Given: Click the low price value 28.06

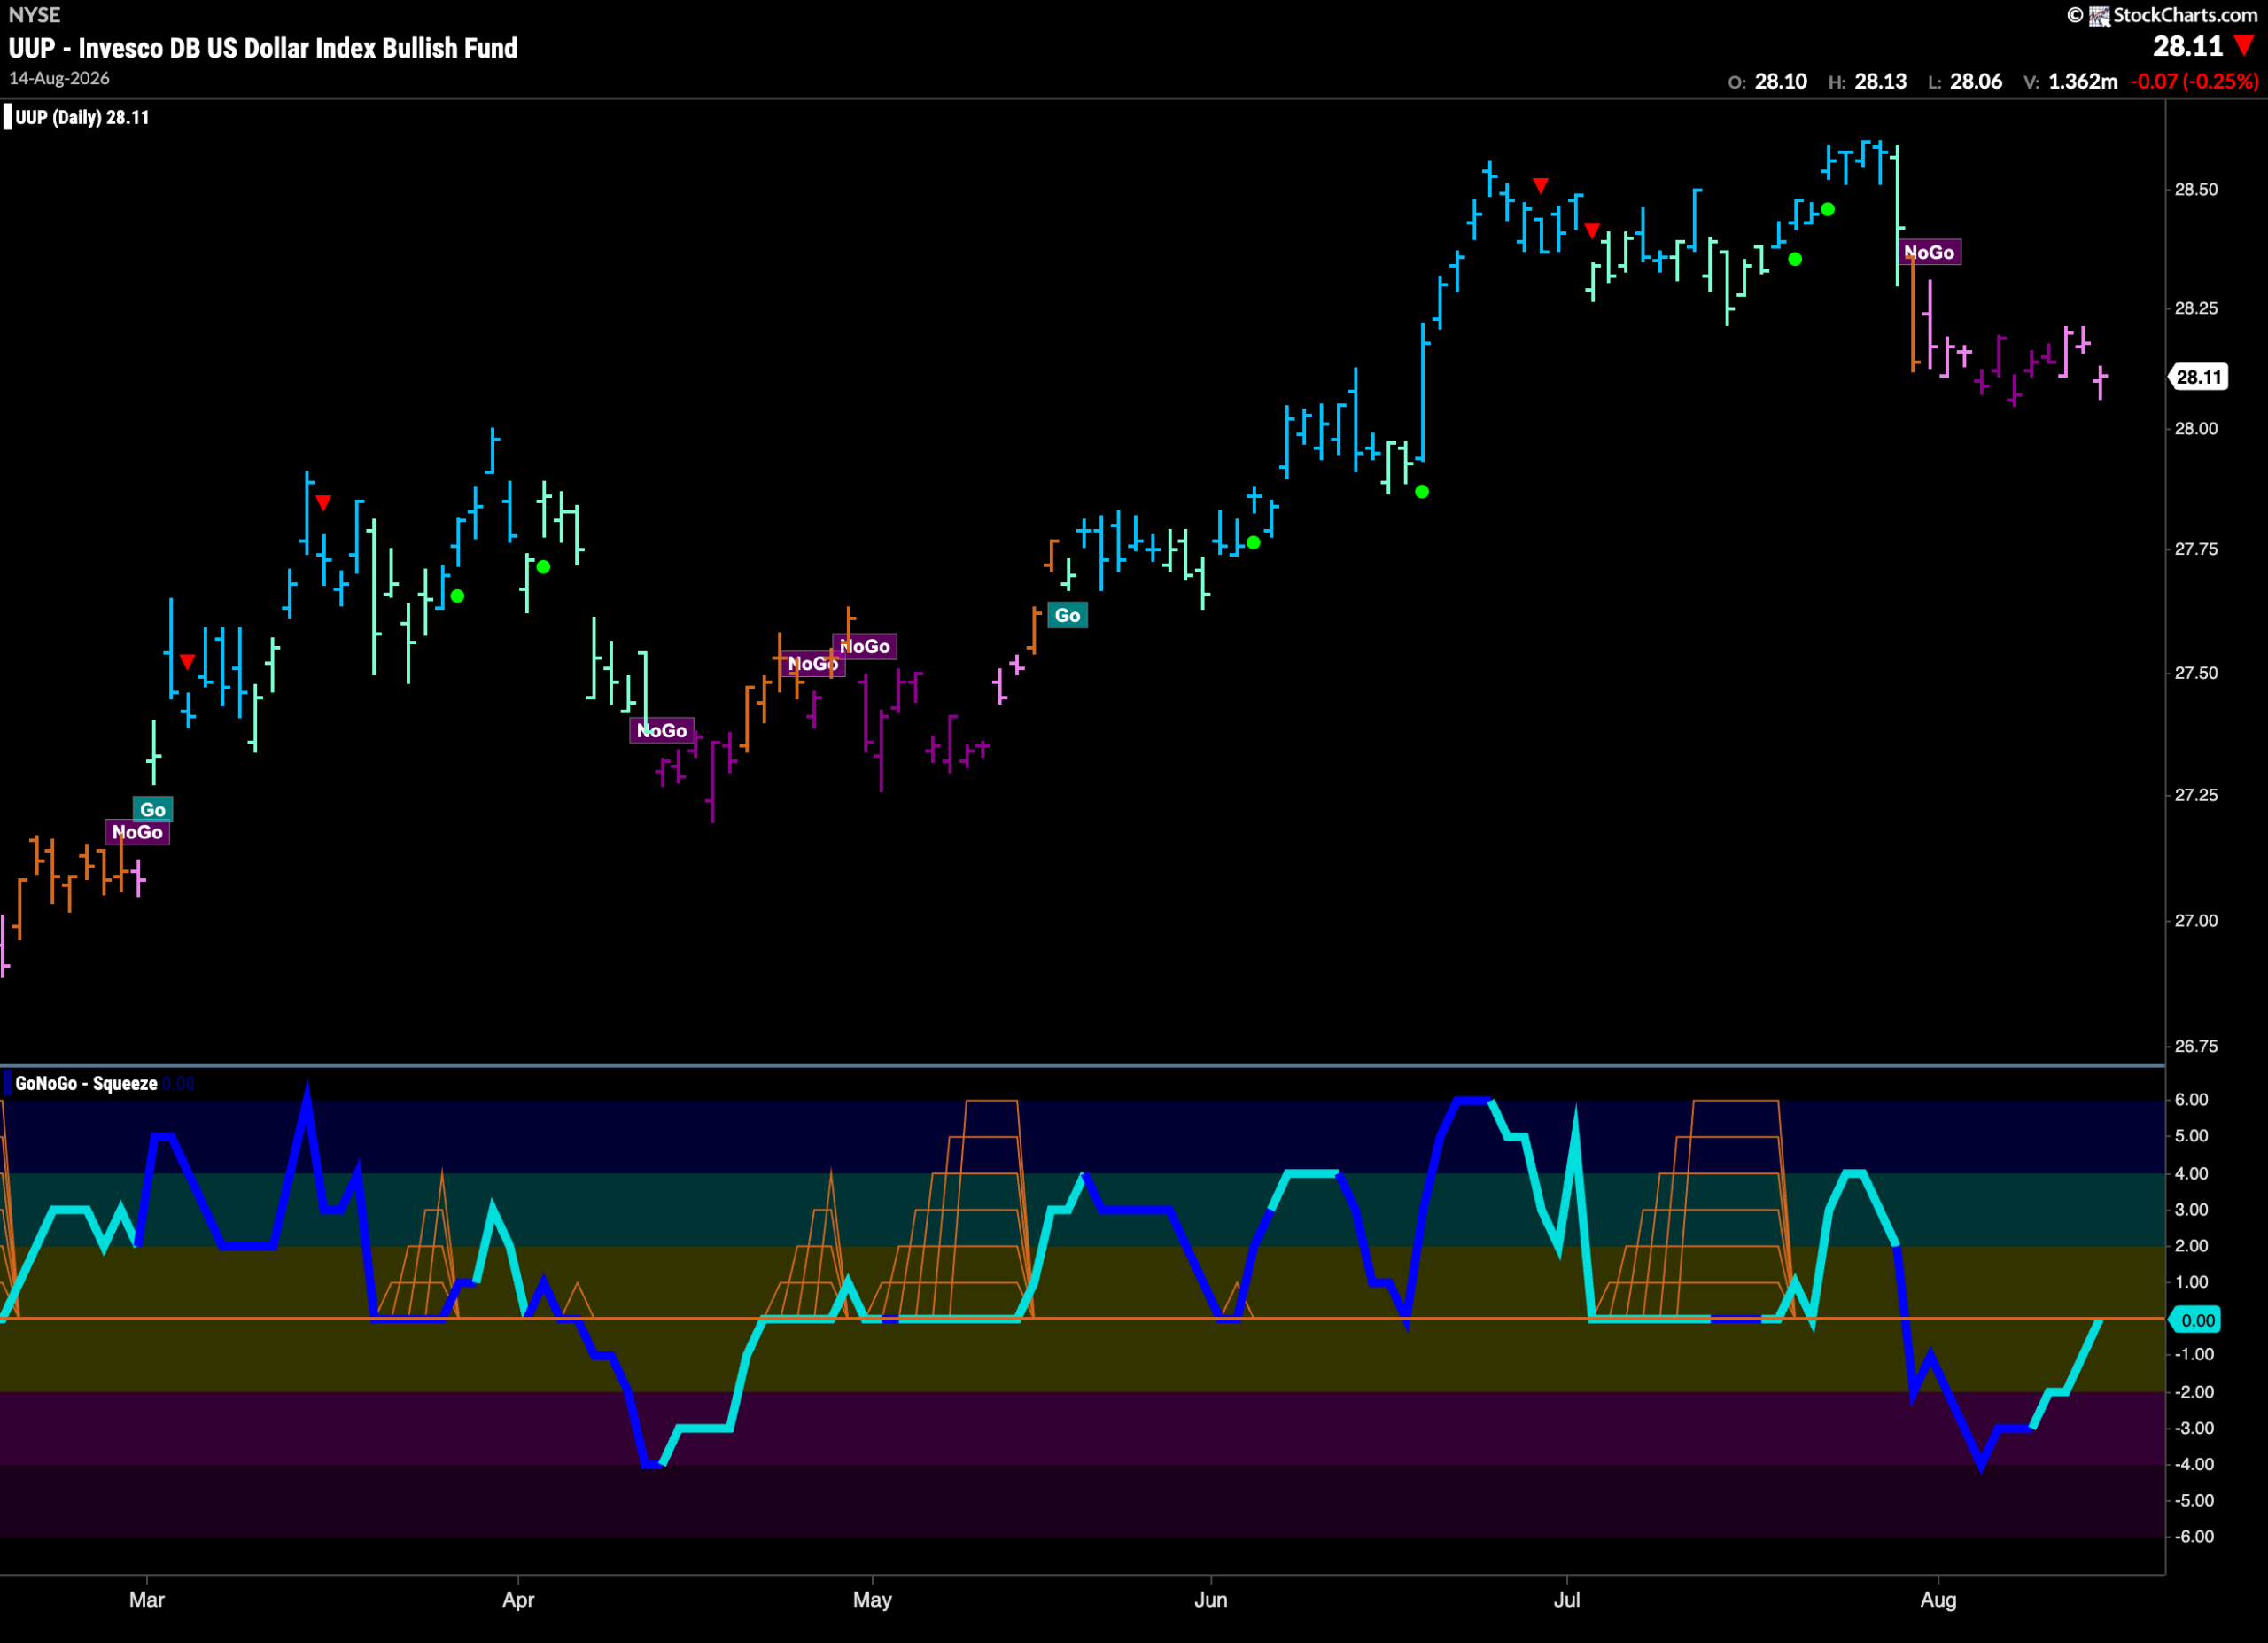Looking at the screenshot, I should tap(1976, 81).
